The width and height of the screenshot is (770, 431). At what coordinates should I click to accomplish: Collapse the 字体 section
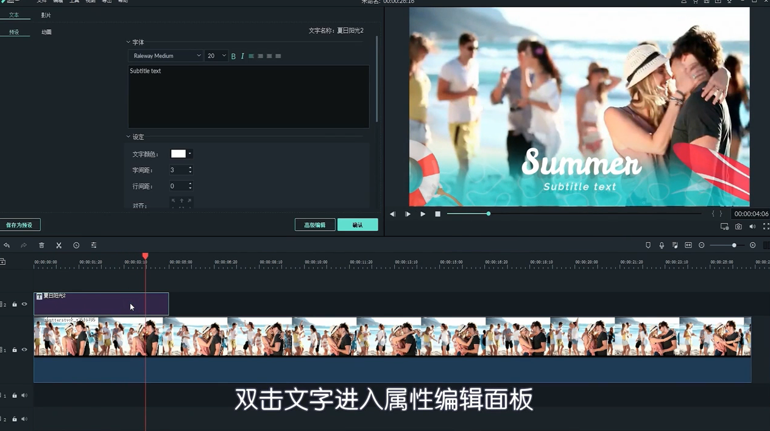(x=129, y=42)
